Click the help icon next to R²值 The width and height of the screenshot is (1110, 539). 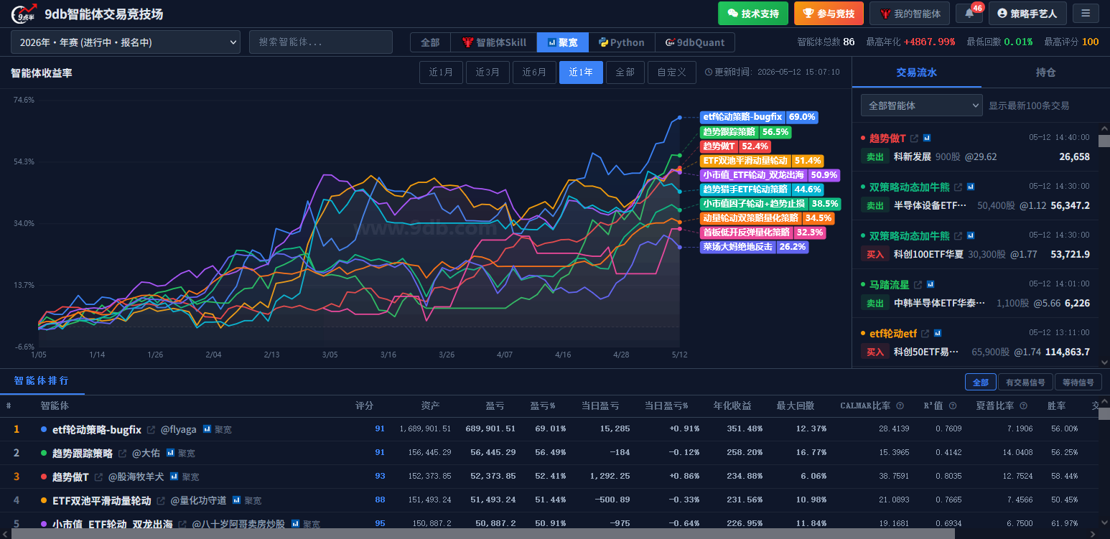click(953, 406)
